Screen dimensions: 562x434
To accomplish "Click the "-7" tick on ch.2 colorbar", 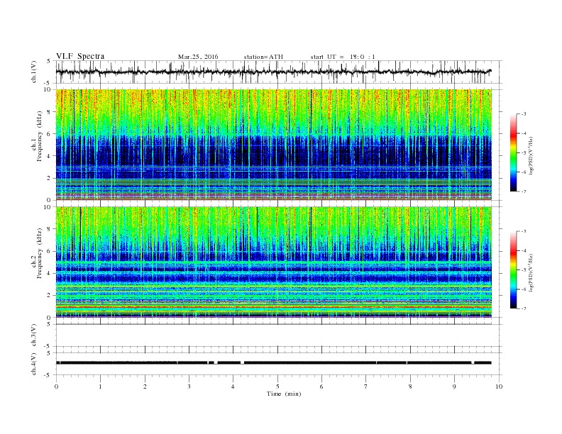I will point(524,308).
